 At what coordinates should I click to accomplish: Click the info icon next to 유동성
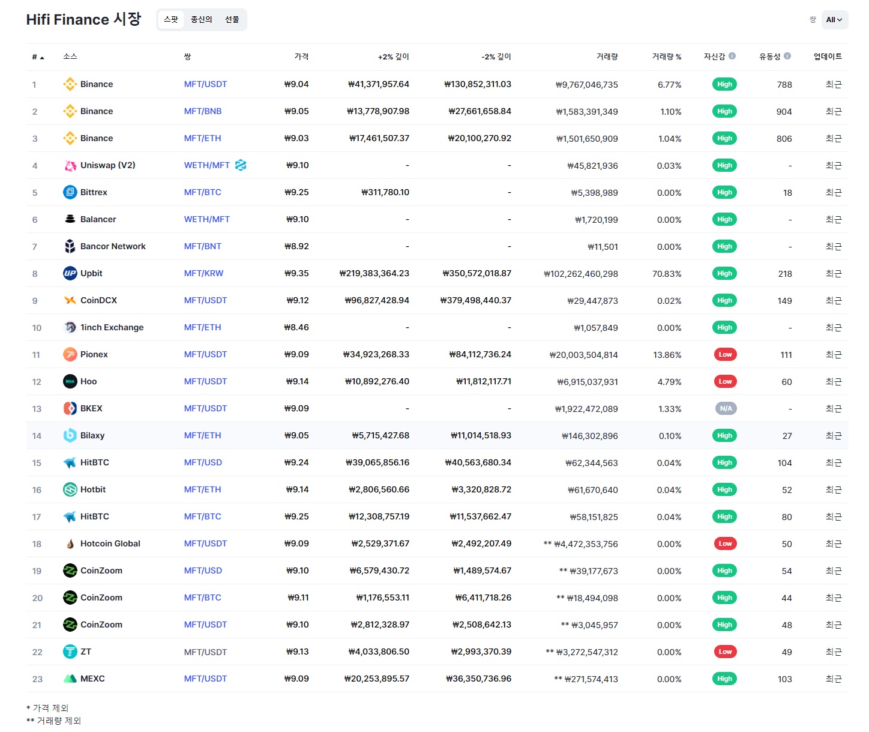tap(787, 56)
